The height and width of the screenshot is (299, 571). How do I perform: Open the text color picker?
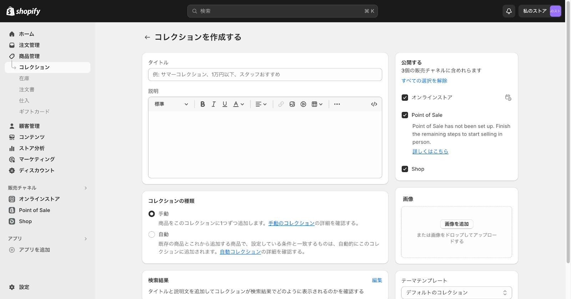[238, 104]
